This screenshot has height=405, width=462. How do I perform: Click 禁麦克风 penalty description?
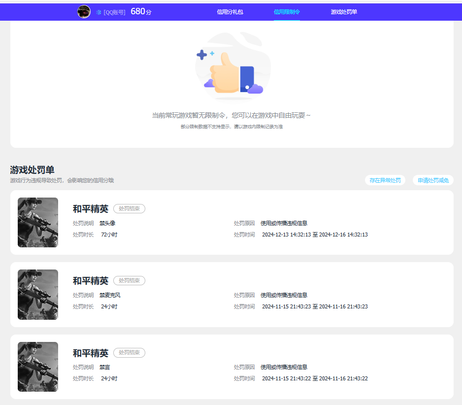110,295
